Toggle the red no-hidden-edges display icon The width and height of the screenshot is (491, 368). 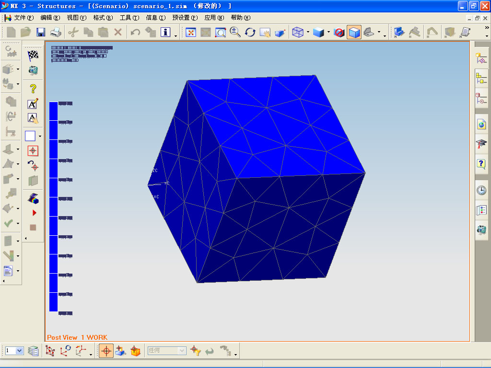(339, 32)
